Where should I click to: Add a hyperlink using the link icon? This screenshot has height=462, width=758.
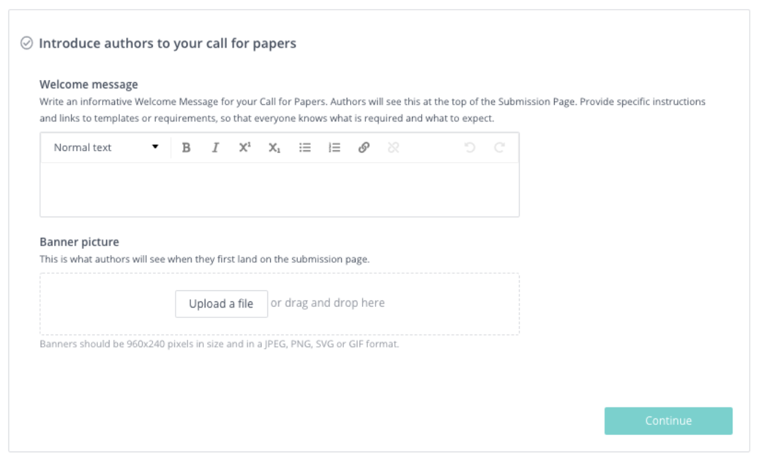364,148
